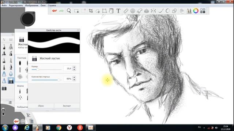Open the Редактировать menu

(x=16, y=5)
